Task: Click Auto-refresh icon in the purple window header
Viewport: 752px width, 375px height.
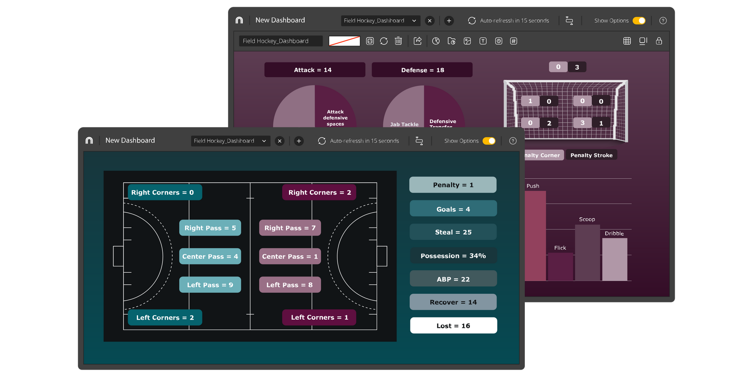Action: [x=472, y=20]
